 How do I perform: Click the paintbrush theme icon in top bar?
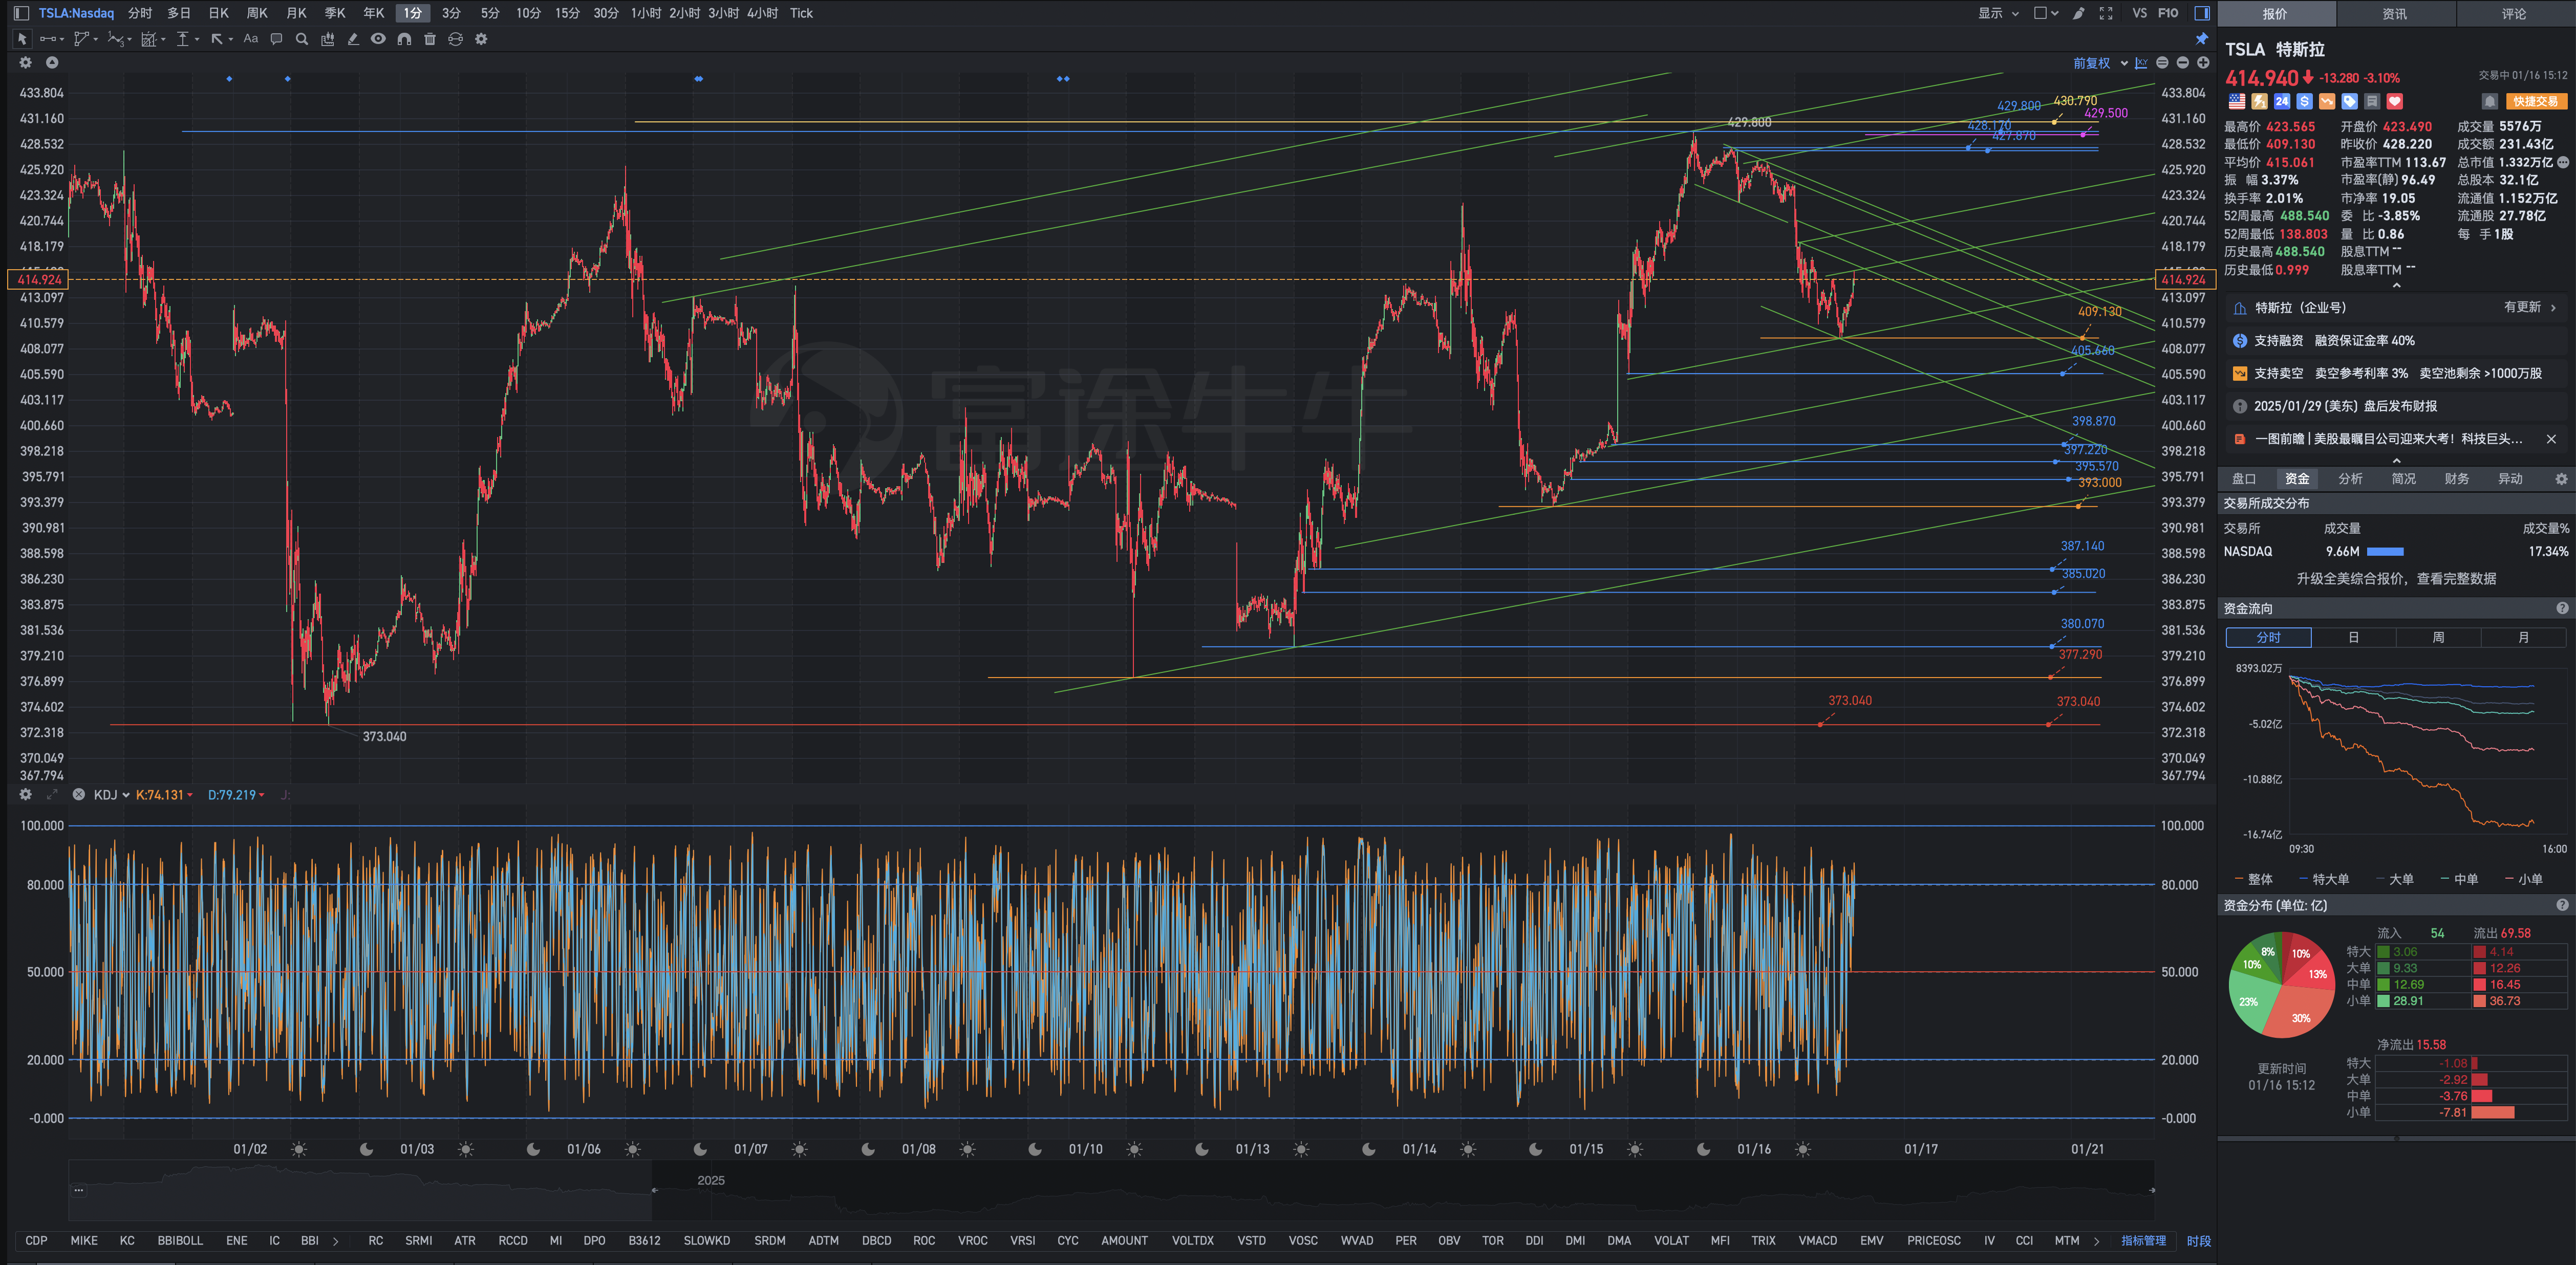coord(2079,13)
